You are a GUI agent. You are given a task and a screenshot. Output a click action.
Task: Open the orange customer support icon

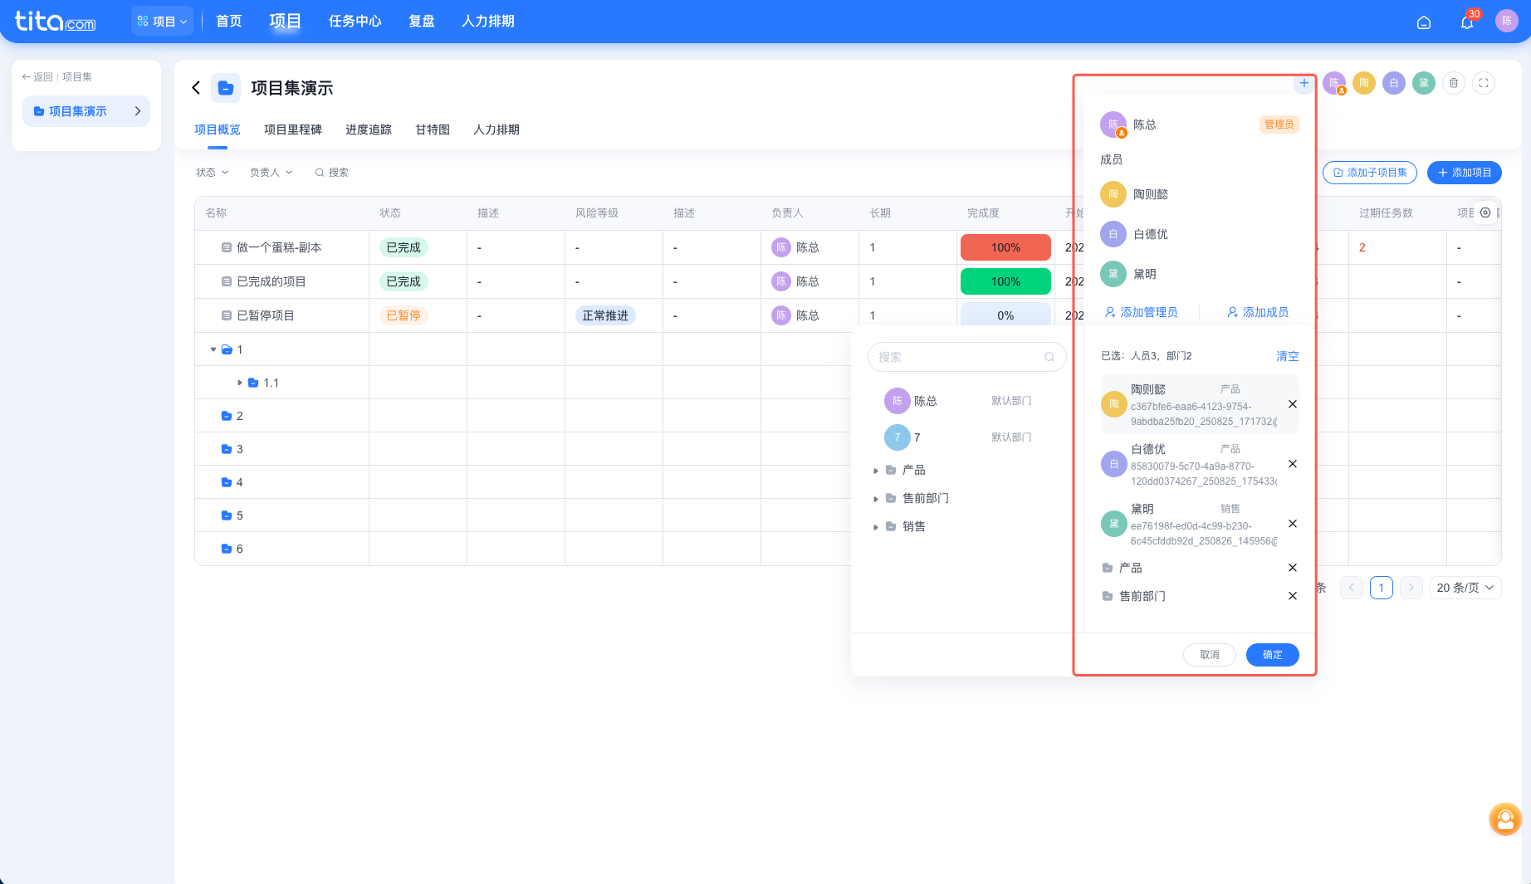1505,819
